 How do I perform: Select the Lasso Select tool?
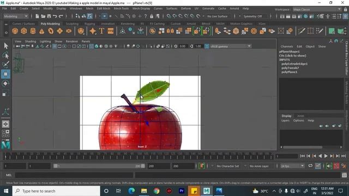coord(6,55)
